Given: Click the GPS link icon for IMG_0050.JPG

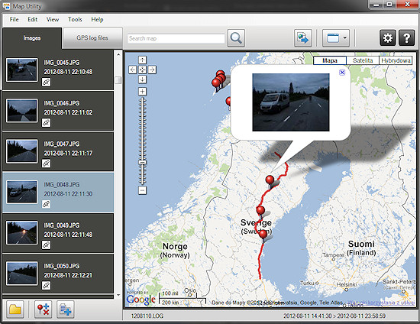Looking at the screenshot, I should [x=47, y=285].
